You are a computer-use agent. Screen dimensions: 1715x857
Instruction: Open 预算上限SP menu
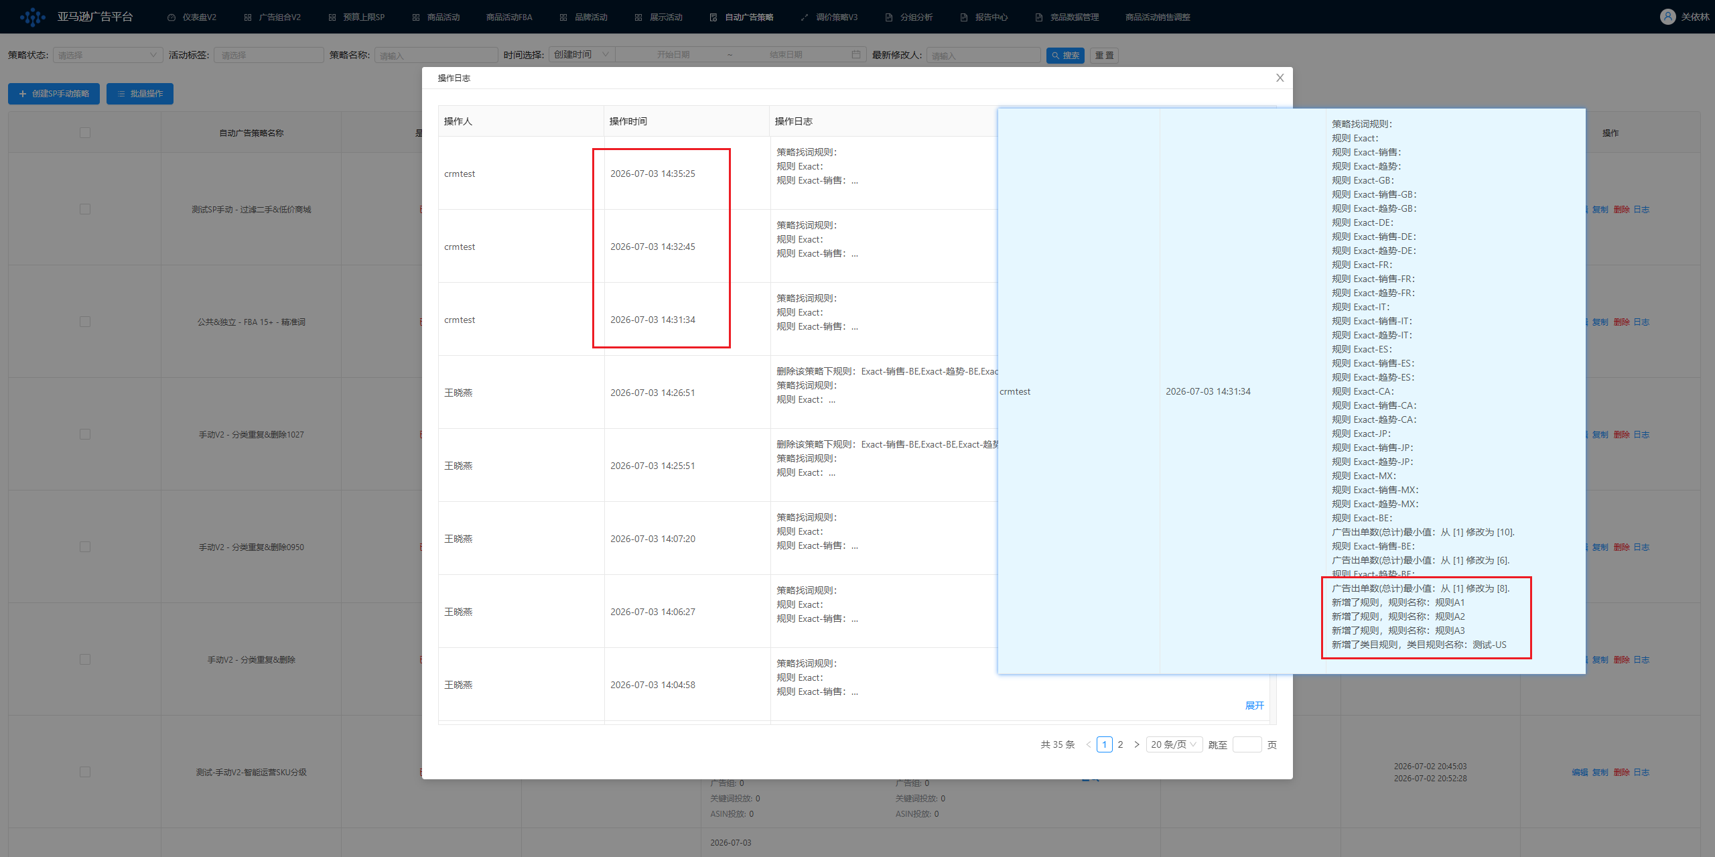356,17
